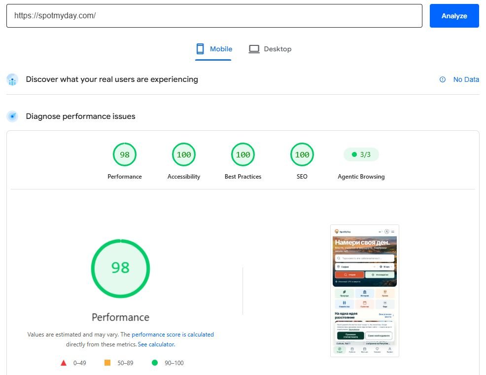486x375 pixels.
Task: Click the Discover what your real users heading
Action: [112, 79]
